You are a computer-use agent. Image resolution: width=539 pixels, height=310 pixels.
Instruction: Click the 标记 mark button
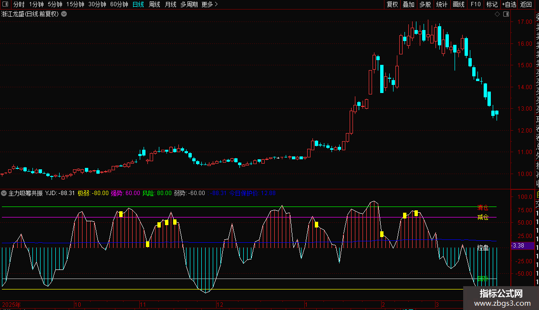pos(491,5)
